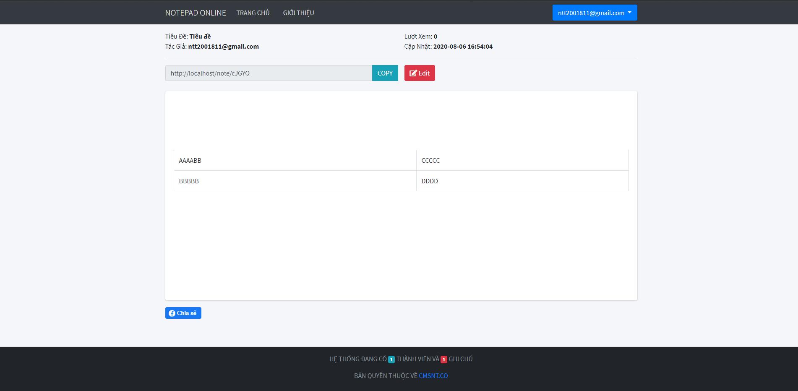The height and width of the screenshot is (391, 798).
Task: Click the Facebook icon on the Chia sẻ button
Action: (x=172, y=313)
